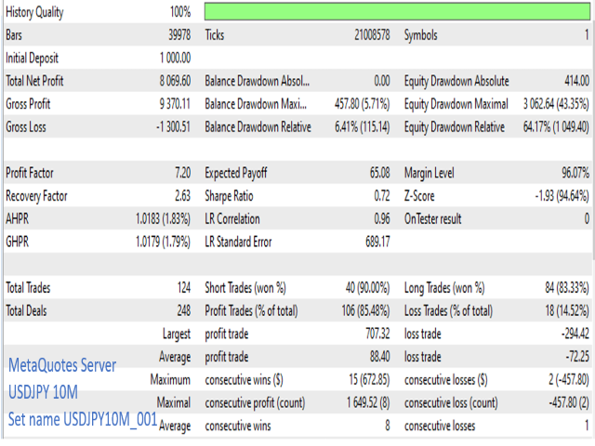Click the MetaQuotes Server annotation text
This screenshot has width=595, height=446.
62,365
